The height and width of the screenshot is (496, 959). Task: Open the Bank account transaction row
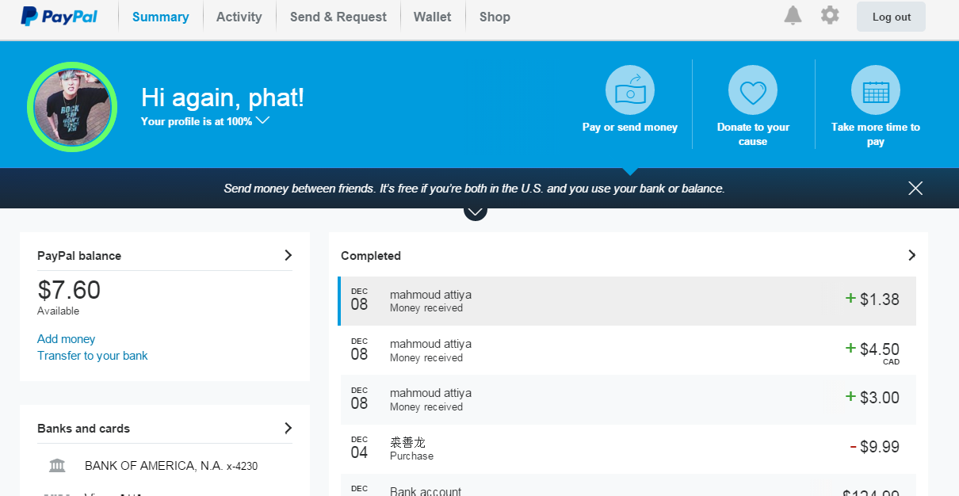coord(627,485)
